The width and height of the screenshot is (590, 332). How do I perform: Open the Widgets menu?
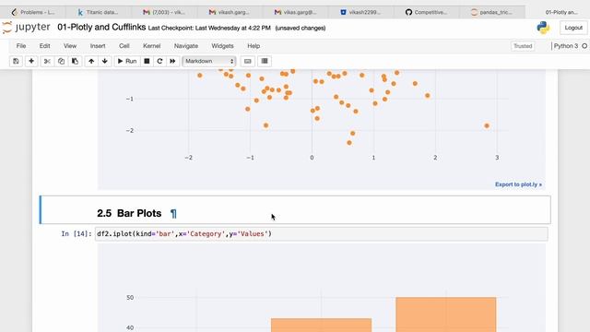222,46
